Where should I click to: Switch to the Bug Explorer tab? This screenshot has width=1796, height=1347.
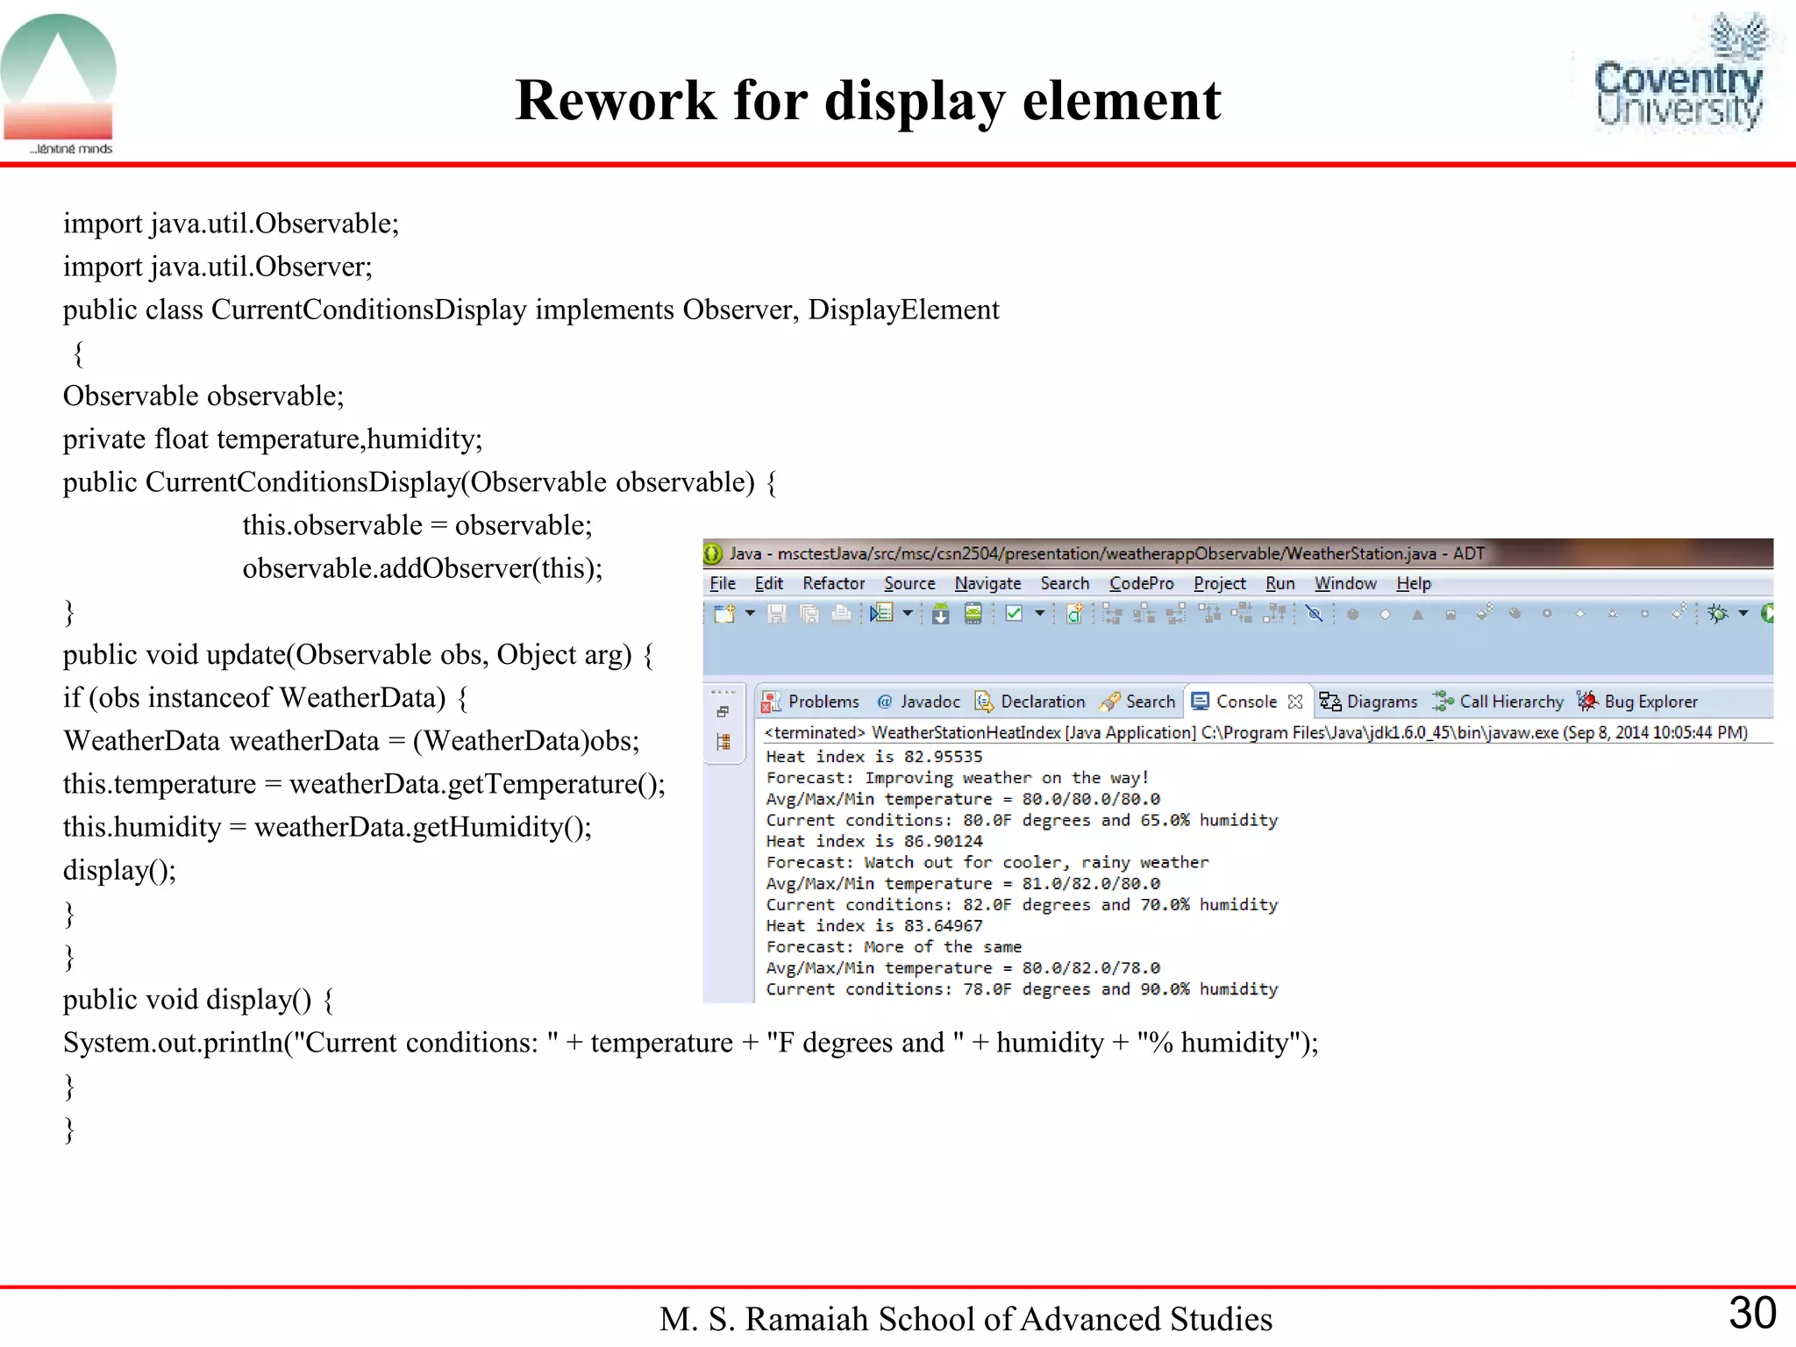click(1638, 702)
